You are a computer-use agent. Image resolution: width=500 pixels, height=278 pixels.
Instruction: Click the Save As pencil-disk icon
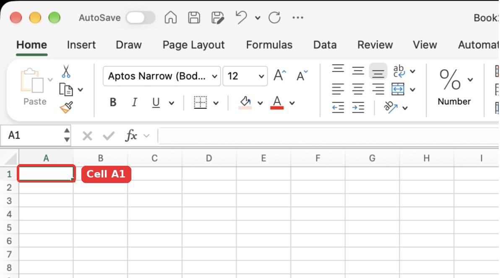(217, 18)
